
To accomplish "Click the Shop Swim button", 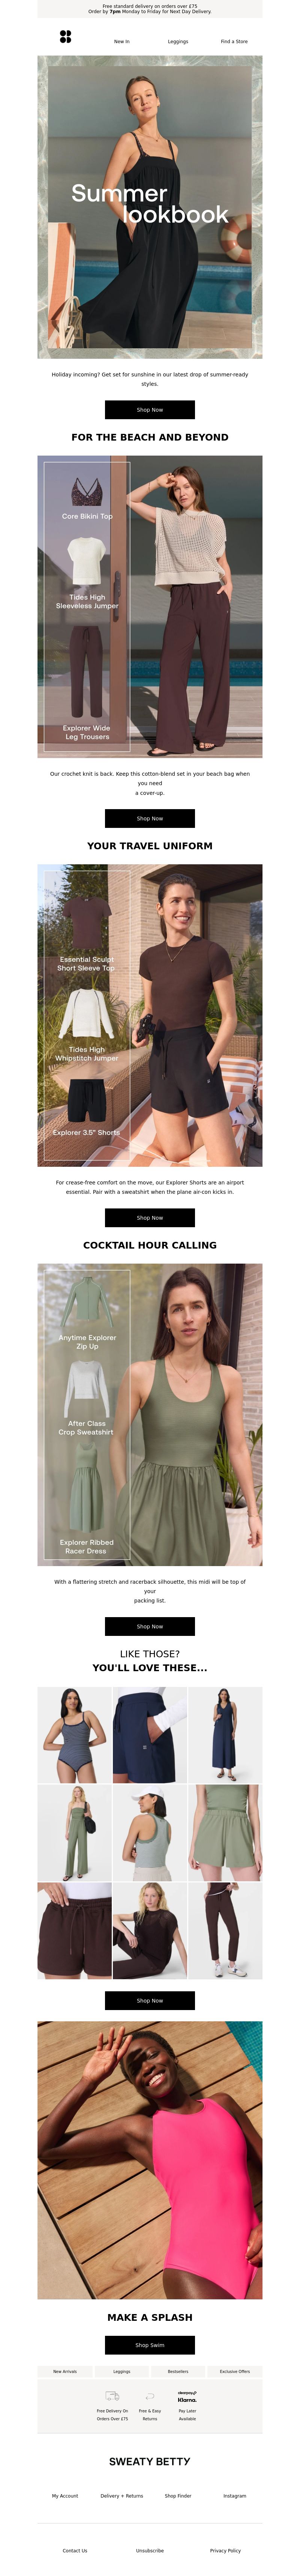I will tap(150, 2345).
